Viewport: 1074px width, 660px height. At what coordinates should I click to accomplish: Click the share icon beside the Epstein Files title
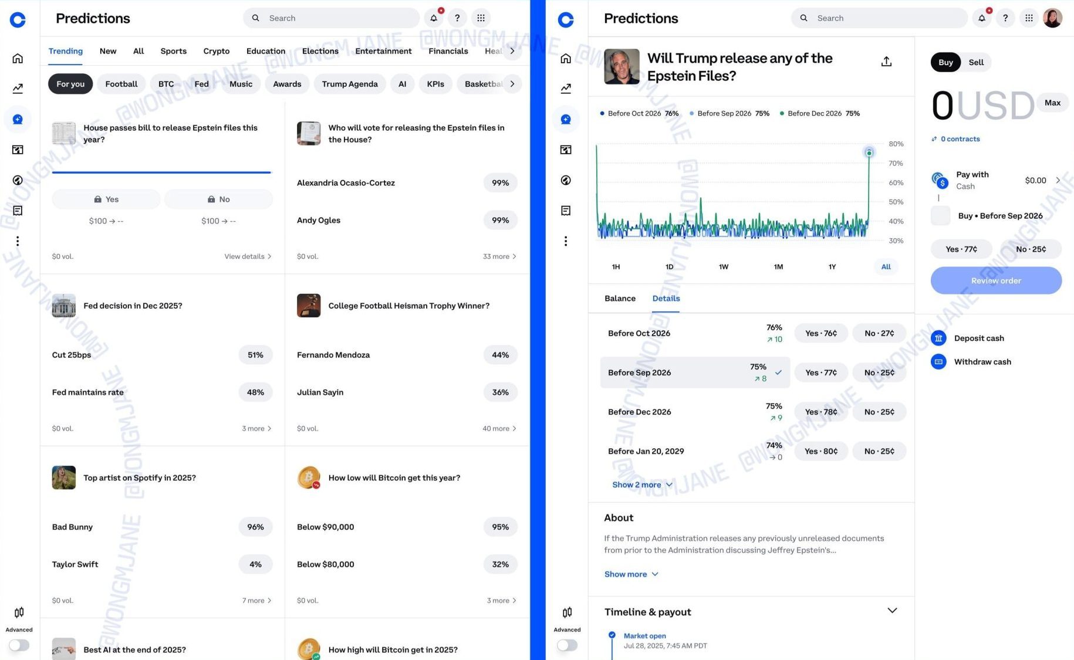pos(886,62)
